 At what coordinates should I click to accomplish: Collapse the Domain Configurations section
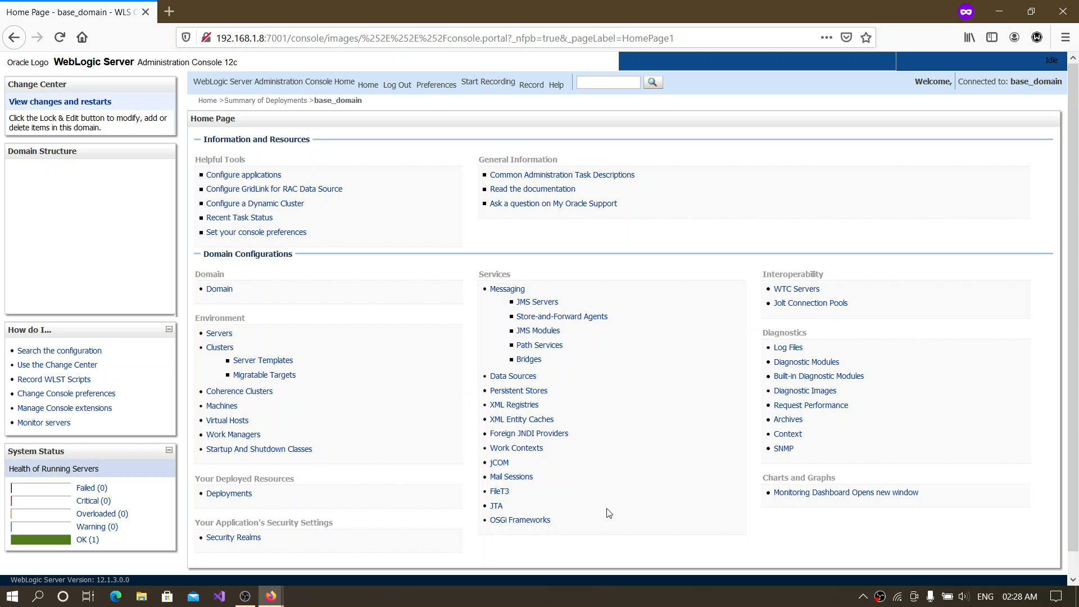(197, 254)
